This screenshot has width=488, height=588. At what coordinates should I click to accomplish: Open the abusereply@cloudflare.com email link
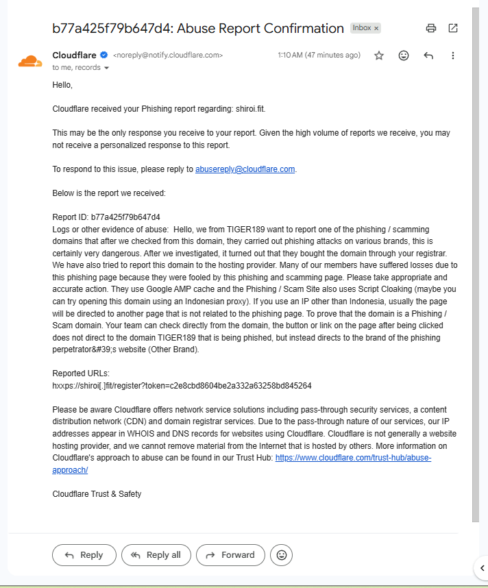[245, 169]
